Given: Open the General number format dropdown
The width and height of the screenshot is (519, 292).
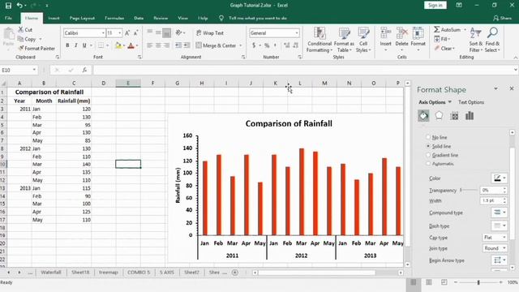Looking at the screenshot, I should click(297, 32).
